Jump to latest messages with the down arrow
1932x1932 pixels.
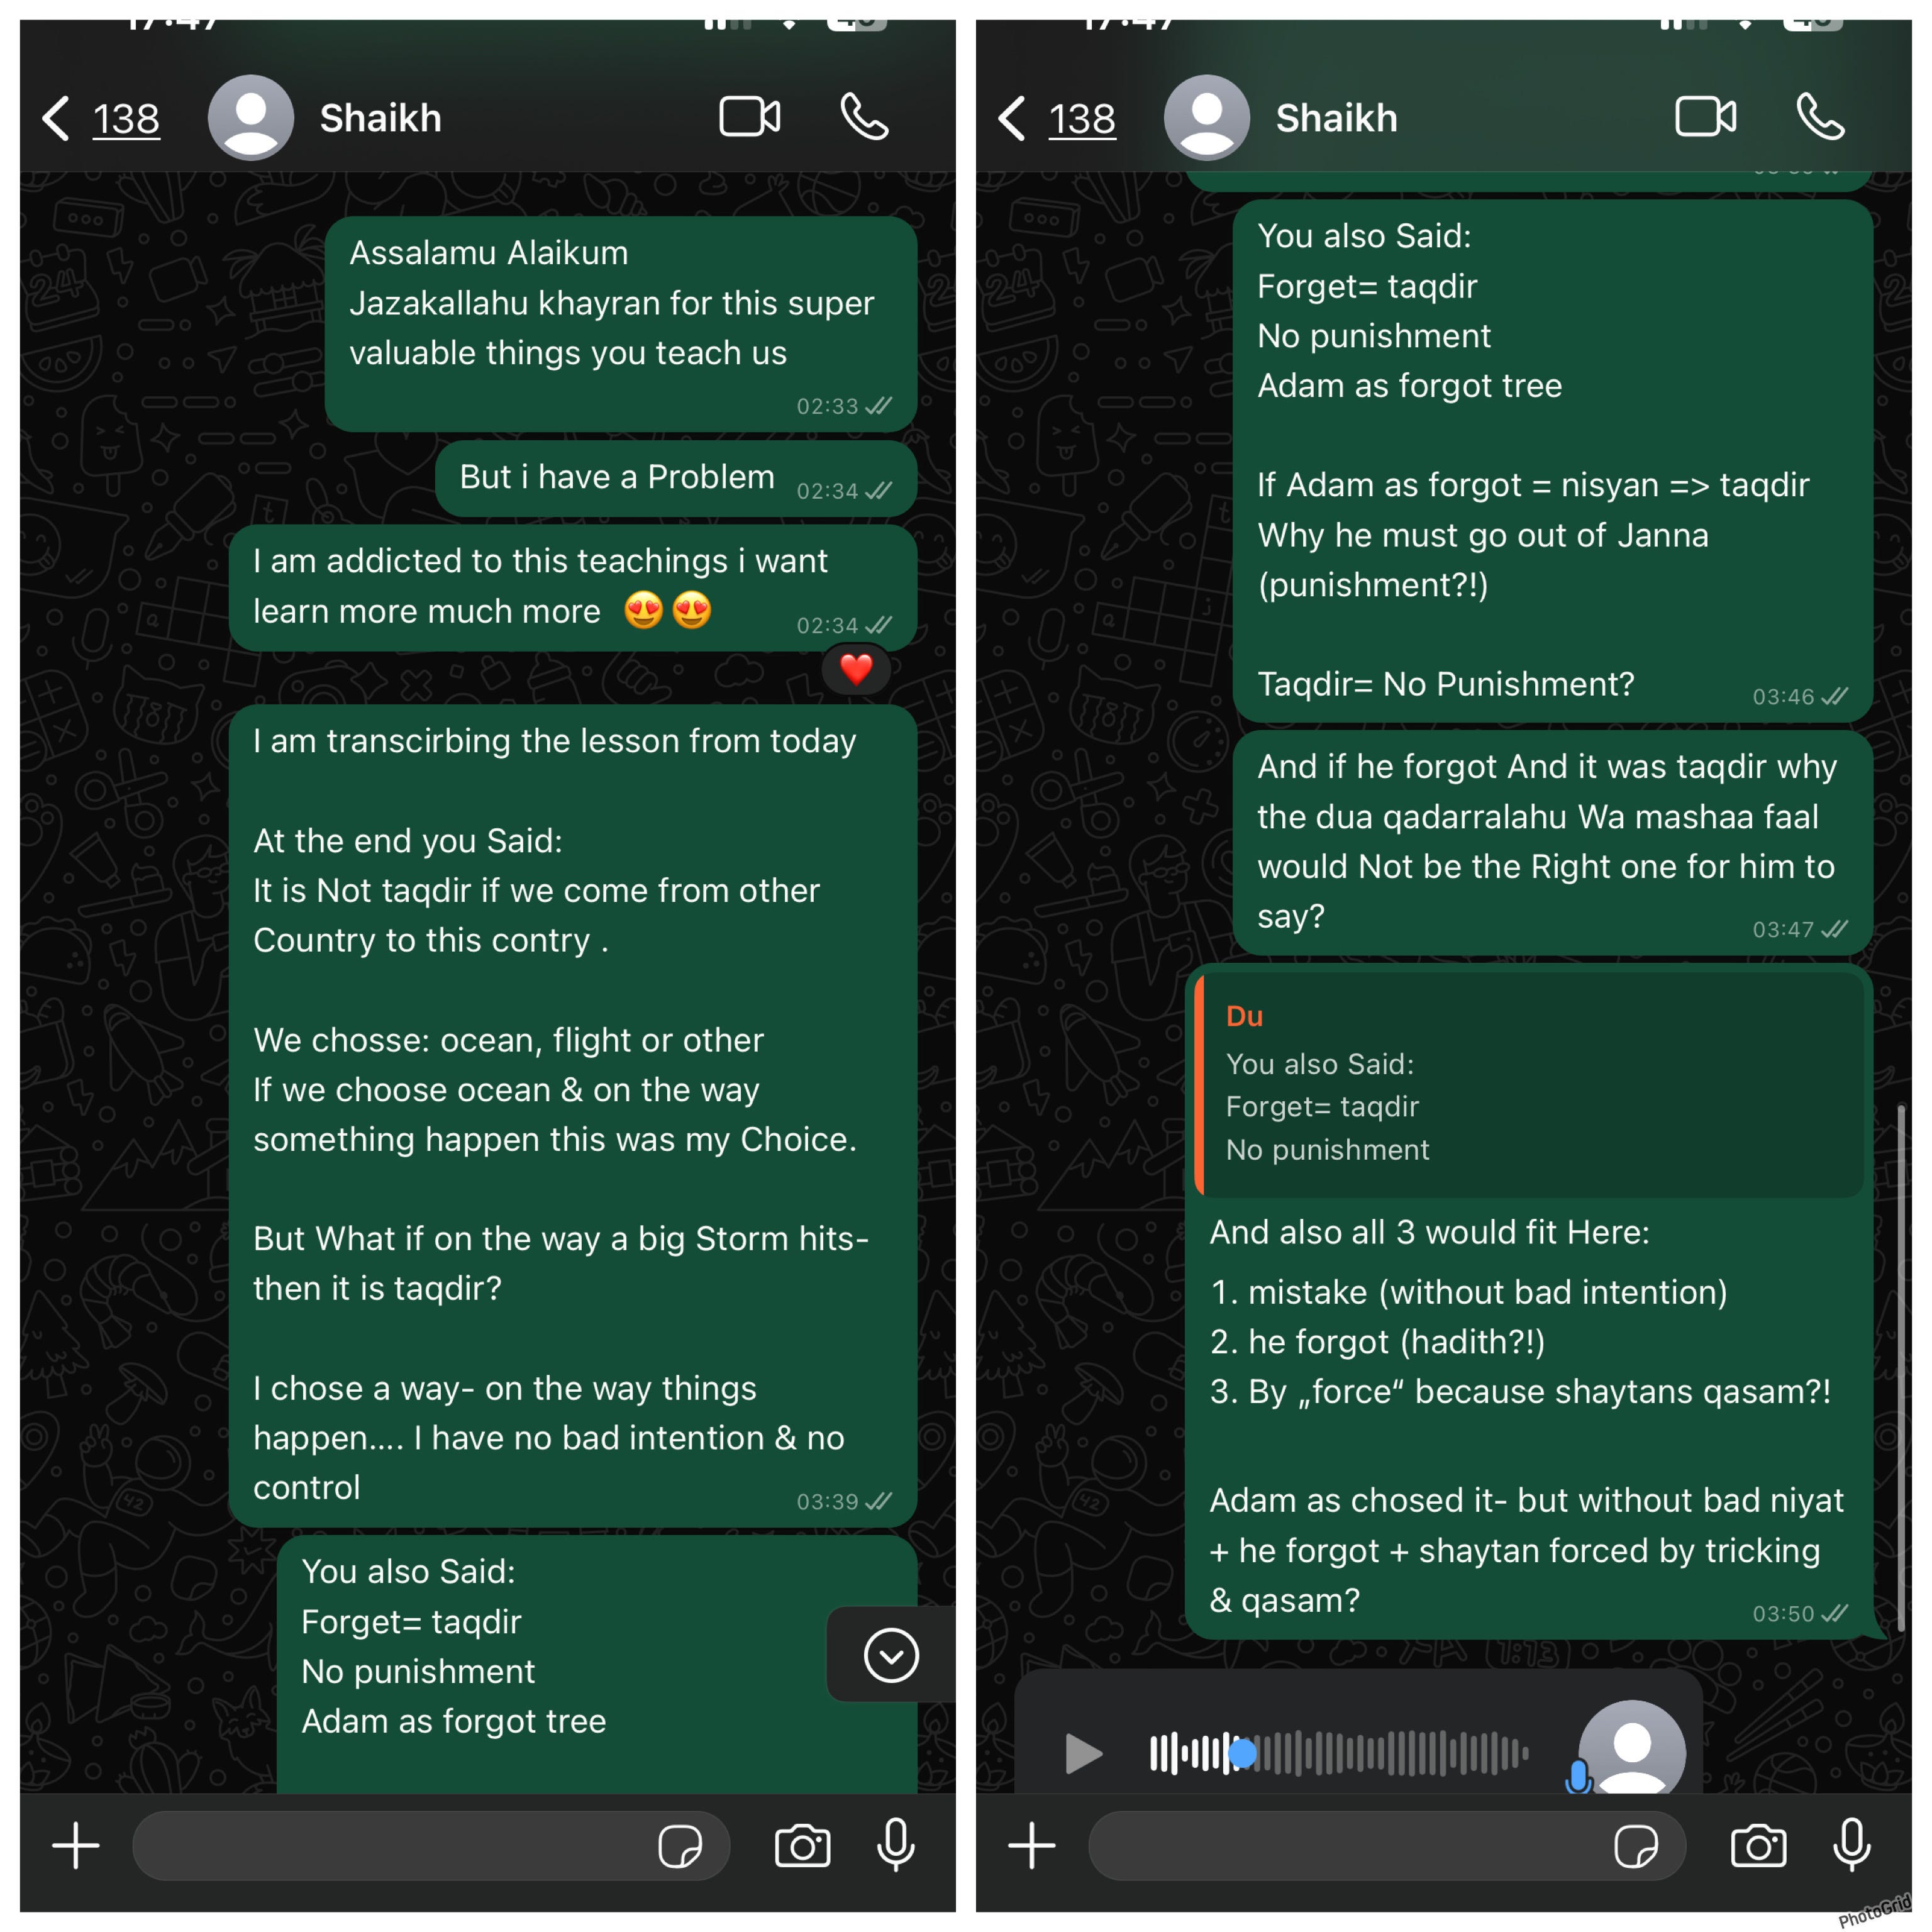pos(891,1655)
